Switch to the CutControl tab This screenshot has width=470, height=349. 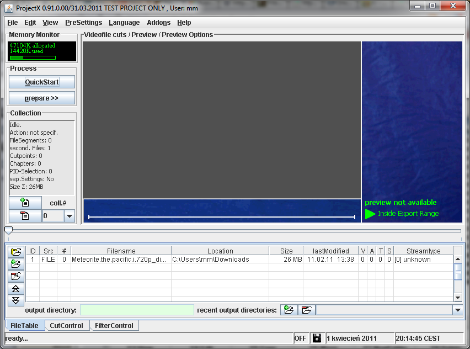(67, 326)
